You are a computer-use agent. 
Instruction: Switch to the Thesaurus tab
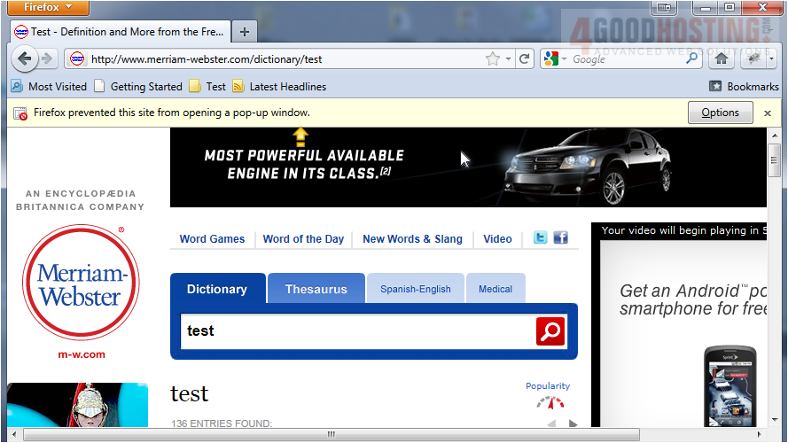tap(316, 289)
